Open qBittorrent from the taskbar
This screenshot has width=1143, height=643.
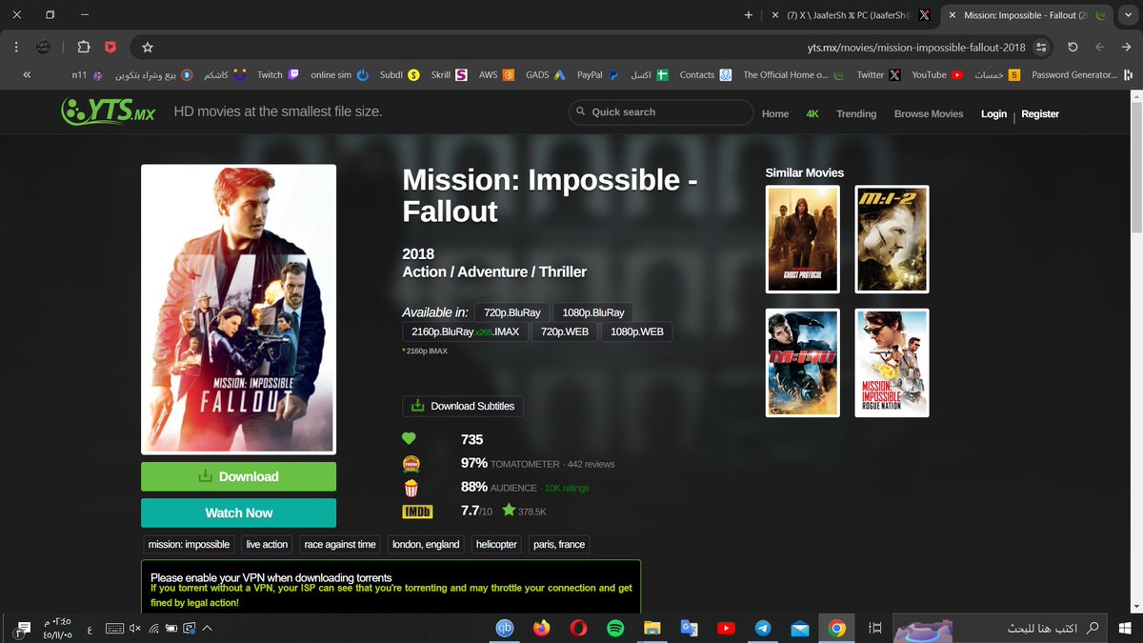point(506,628)
